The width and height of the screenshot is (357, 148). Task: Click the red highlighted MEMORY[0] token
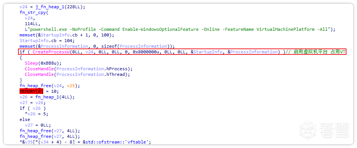click(x=31, y=91)
